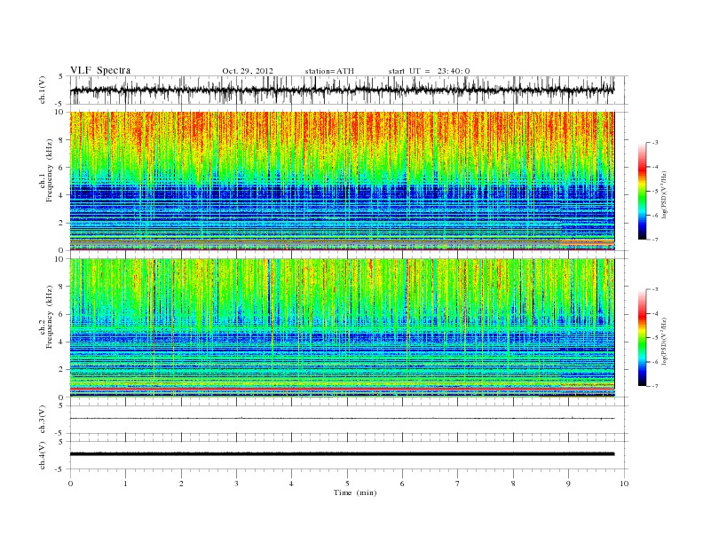The image size is (703, 543).
Task: Click time axis tick label "10" minutes
Action: tap(624, 484)
